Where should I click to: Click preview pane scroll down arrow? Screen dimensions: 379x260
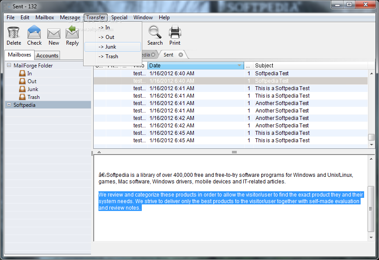point(371,238)
